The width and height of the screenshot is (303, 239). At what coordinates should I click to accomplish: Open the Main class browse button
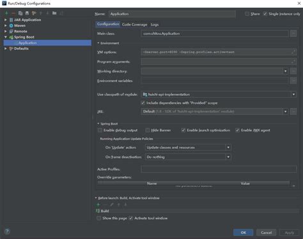point(293,33)
